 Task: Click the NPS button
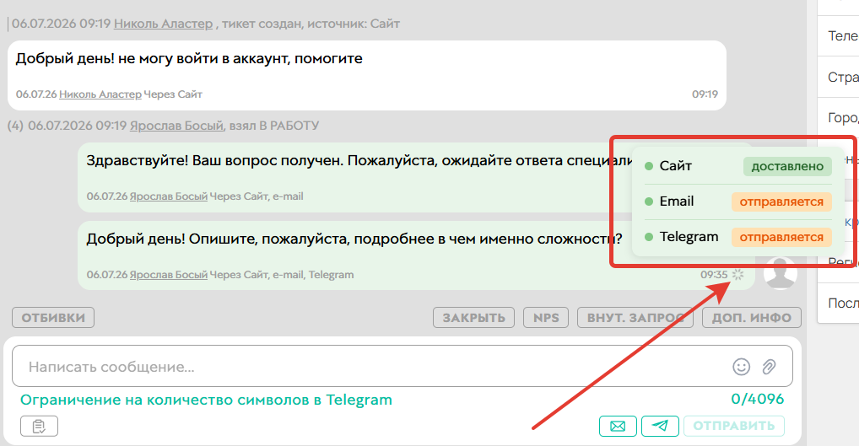tap(546, 318)
